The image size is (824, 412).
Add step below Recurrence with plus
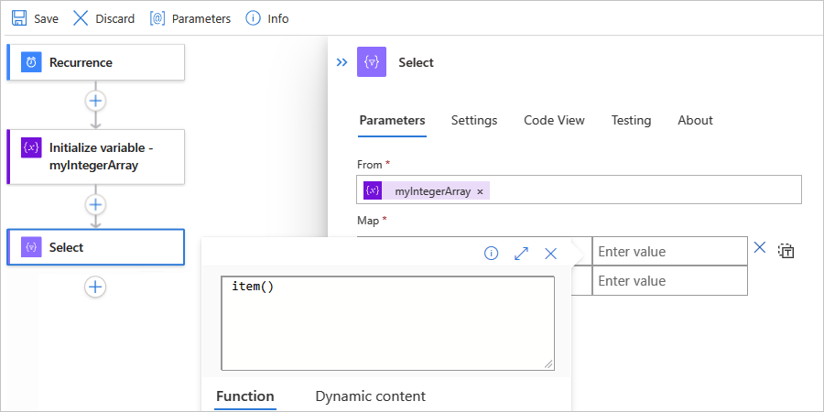tap(96, 100)
